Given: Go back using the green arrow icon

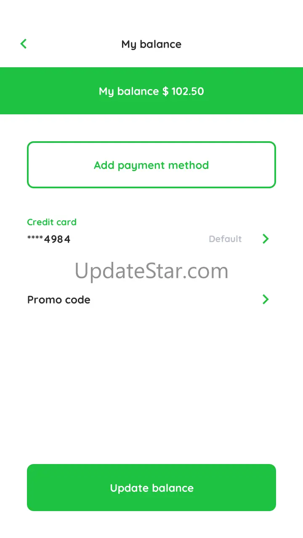Looking at the screenshot, I should (x=24, y=43).
